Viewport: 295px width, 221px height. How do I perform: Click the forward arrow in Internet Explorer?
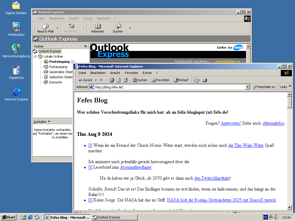[x=101, y=80]
